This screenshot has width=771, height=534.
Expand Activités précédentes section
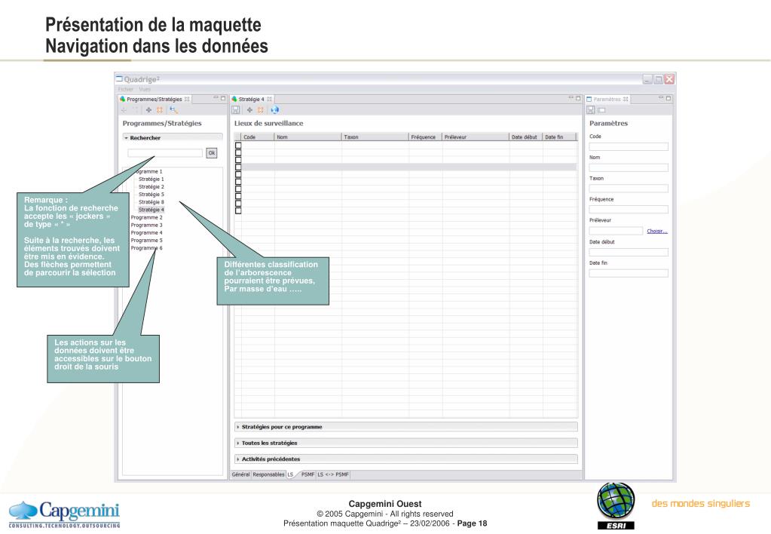coord(238,459)
